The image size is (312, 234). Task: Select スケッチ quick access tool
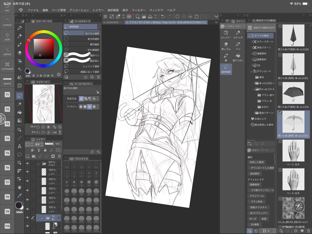[x=238, y=35]
